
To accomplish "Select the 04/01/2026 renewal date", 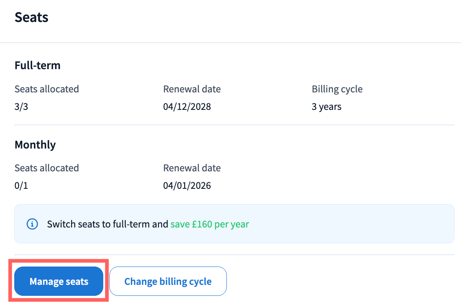I will 187,186.
